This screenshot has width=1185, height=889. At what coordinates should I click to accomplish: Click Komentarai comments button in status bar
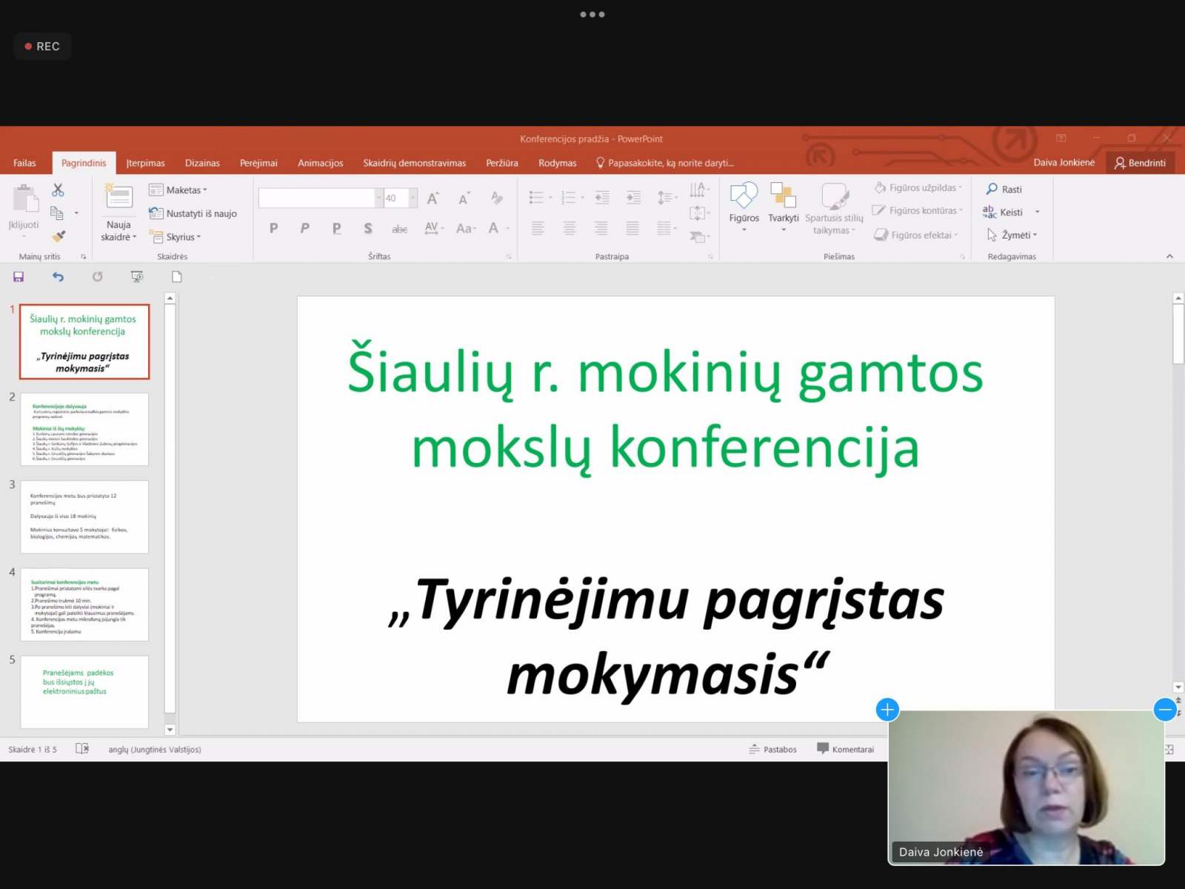tap(845, 750)
